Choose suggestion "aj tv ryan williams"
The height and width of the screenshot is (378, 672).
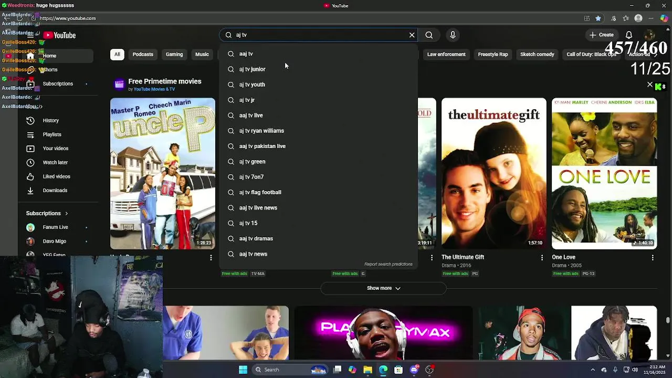tap(318, 131)
